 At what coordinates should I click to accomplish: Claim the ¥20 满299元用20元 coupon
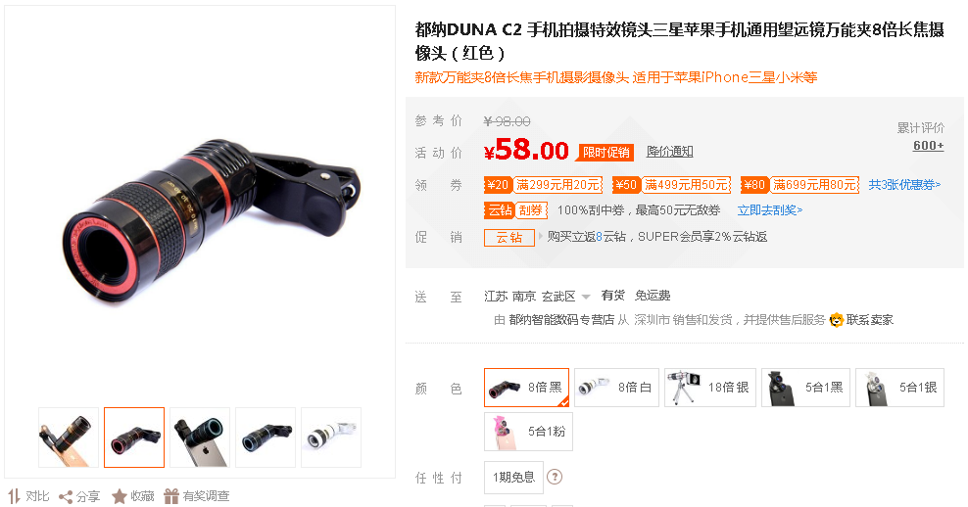(x=543, y=184)
